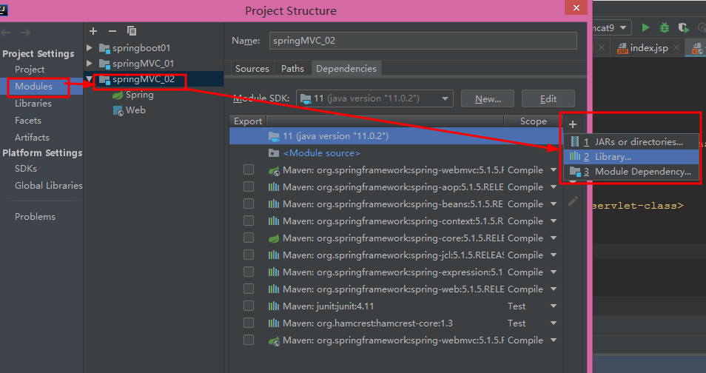Go forward with the right arrow icon

click(x=26, y=33)
